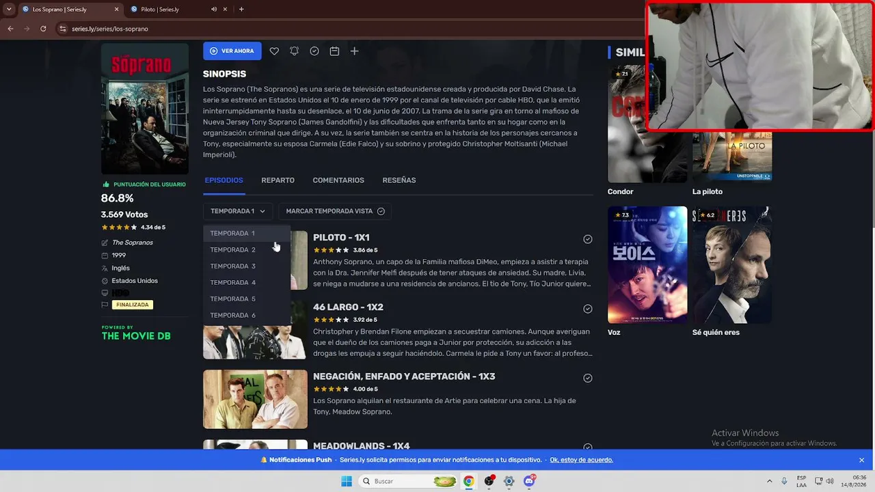Mark Negación, Enfado y Aceptación as watched
Viewport: 875px width, 492px height.
[588, 378]
